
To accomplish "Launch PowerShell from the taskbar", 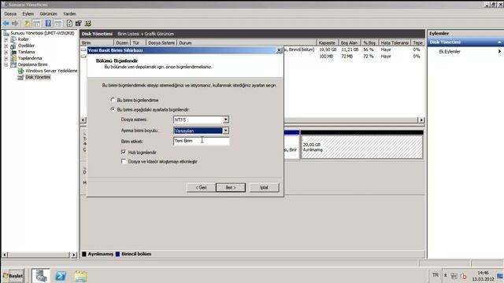I will (x=61, y=276).
